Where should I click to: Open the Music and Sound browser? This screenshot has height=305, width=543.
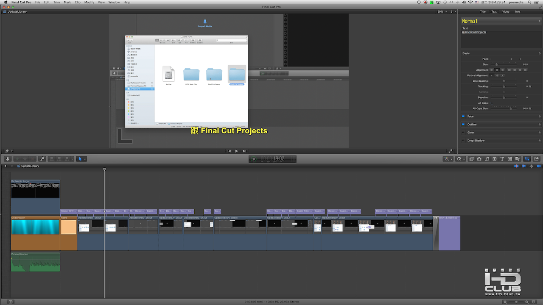tap(487, 159)
